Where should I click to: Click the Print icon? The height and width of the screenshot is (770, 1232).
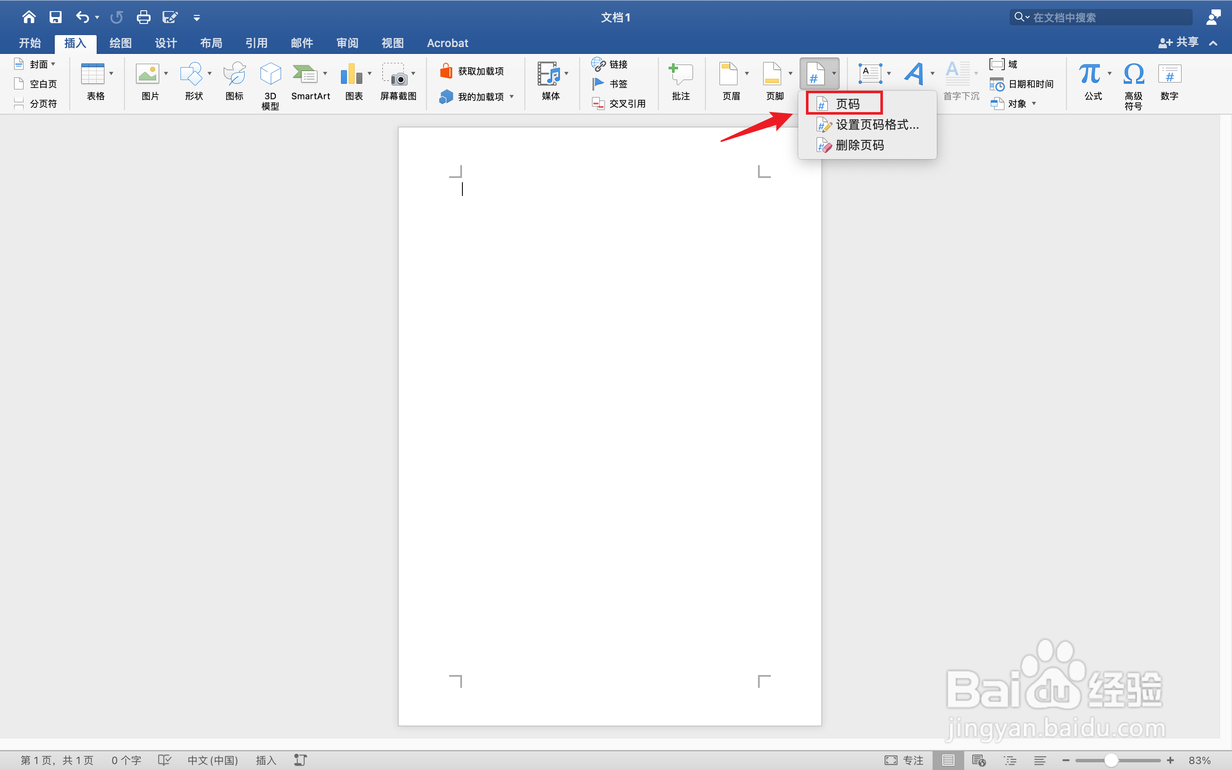(x=144, y=17)
